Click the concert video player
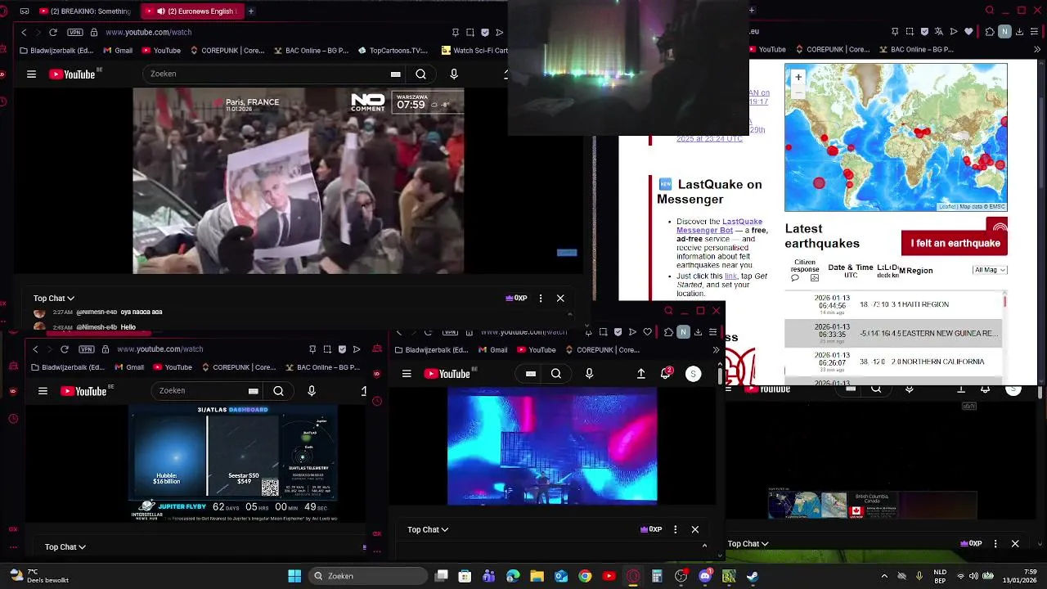This screenshot has height=589, width=1047. (x=552, y=446)
